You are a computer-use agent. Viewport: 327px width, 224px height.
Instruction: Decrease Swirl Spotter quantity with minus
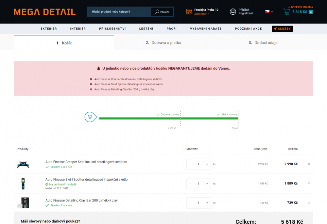(190, 184)
